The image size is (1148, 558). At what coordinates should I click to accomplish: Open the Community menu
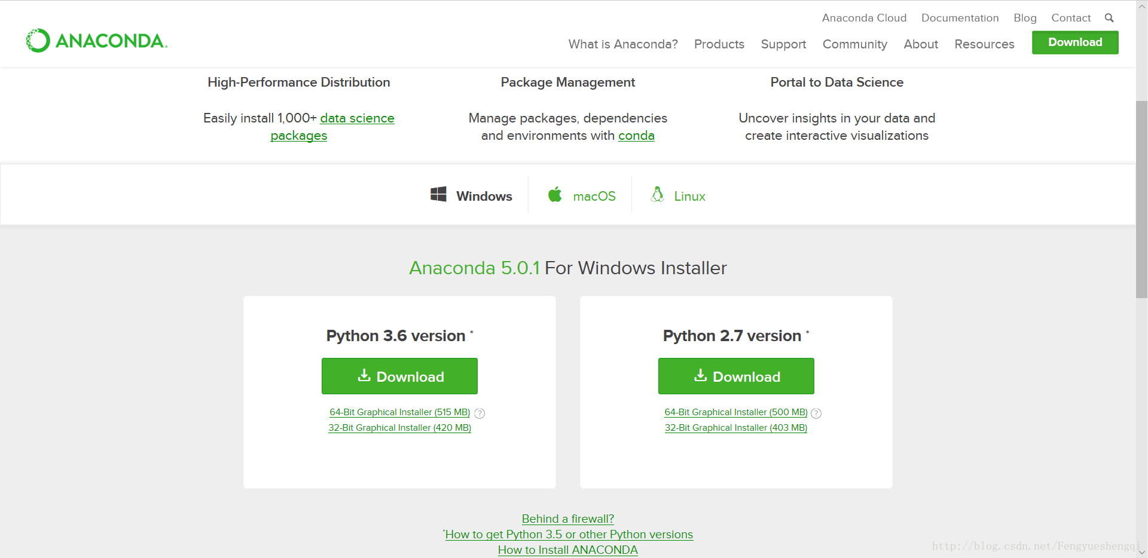[855, 44]
